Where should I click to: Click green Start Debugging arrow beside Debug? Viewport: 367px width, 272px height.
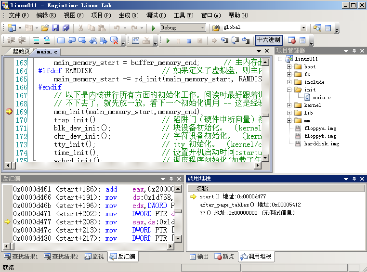(x=153, y=28)
